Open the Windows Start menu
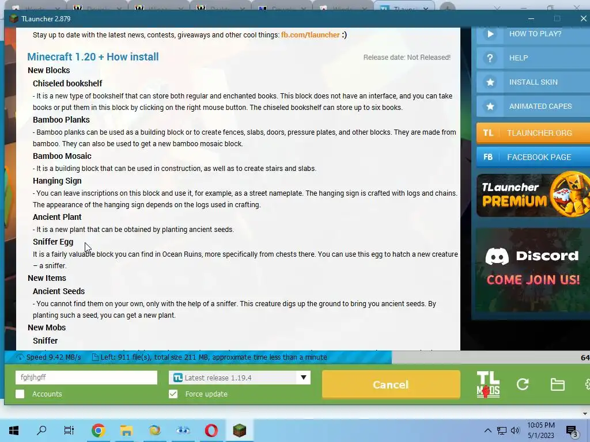The height and width of the screenshot is (442, 590). (x=14, y=430)
